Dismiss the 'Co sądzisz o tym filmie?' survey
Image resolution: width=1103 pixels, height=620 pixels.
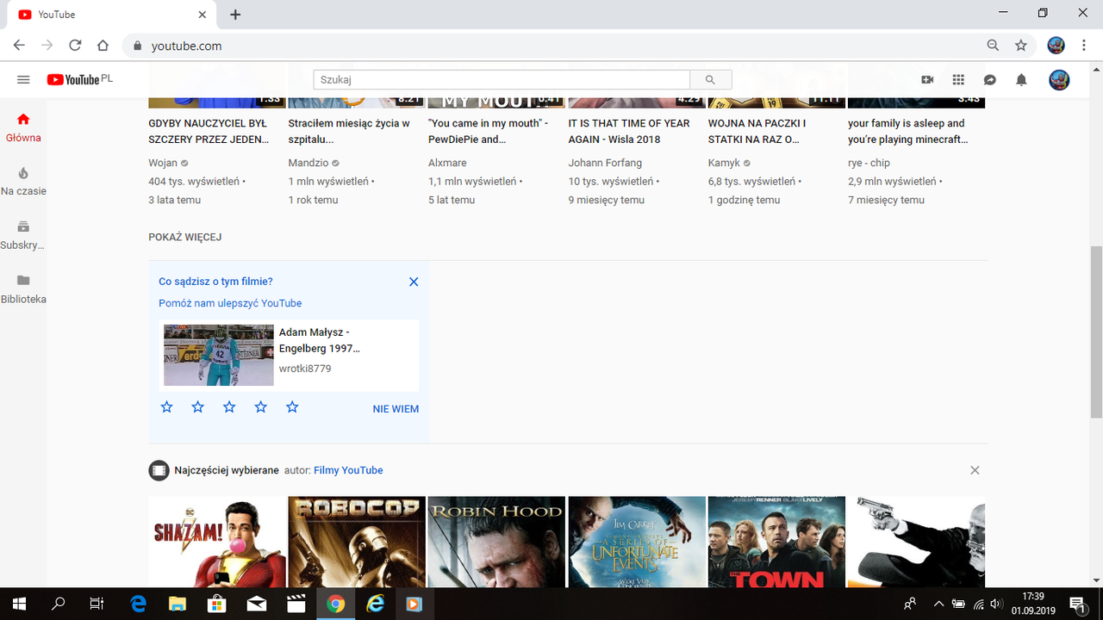tap(414, 282)
